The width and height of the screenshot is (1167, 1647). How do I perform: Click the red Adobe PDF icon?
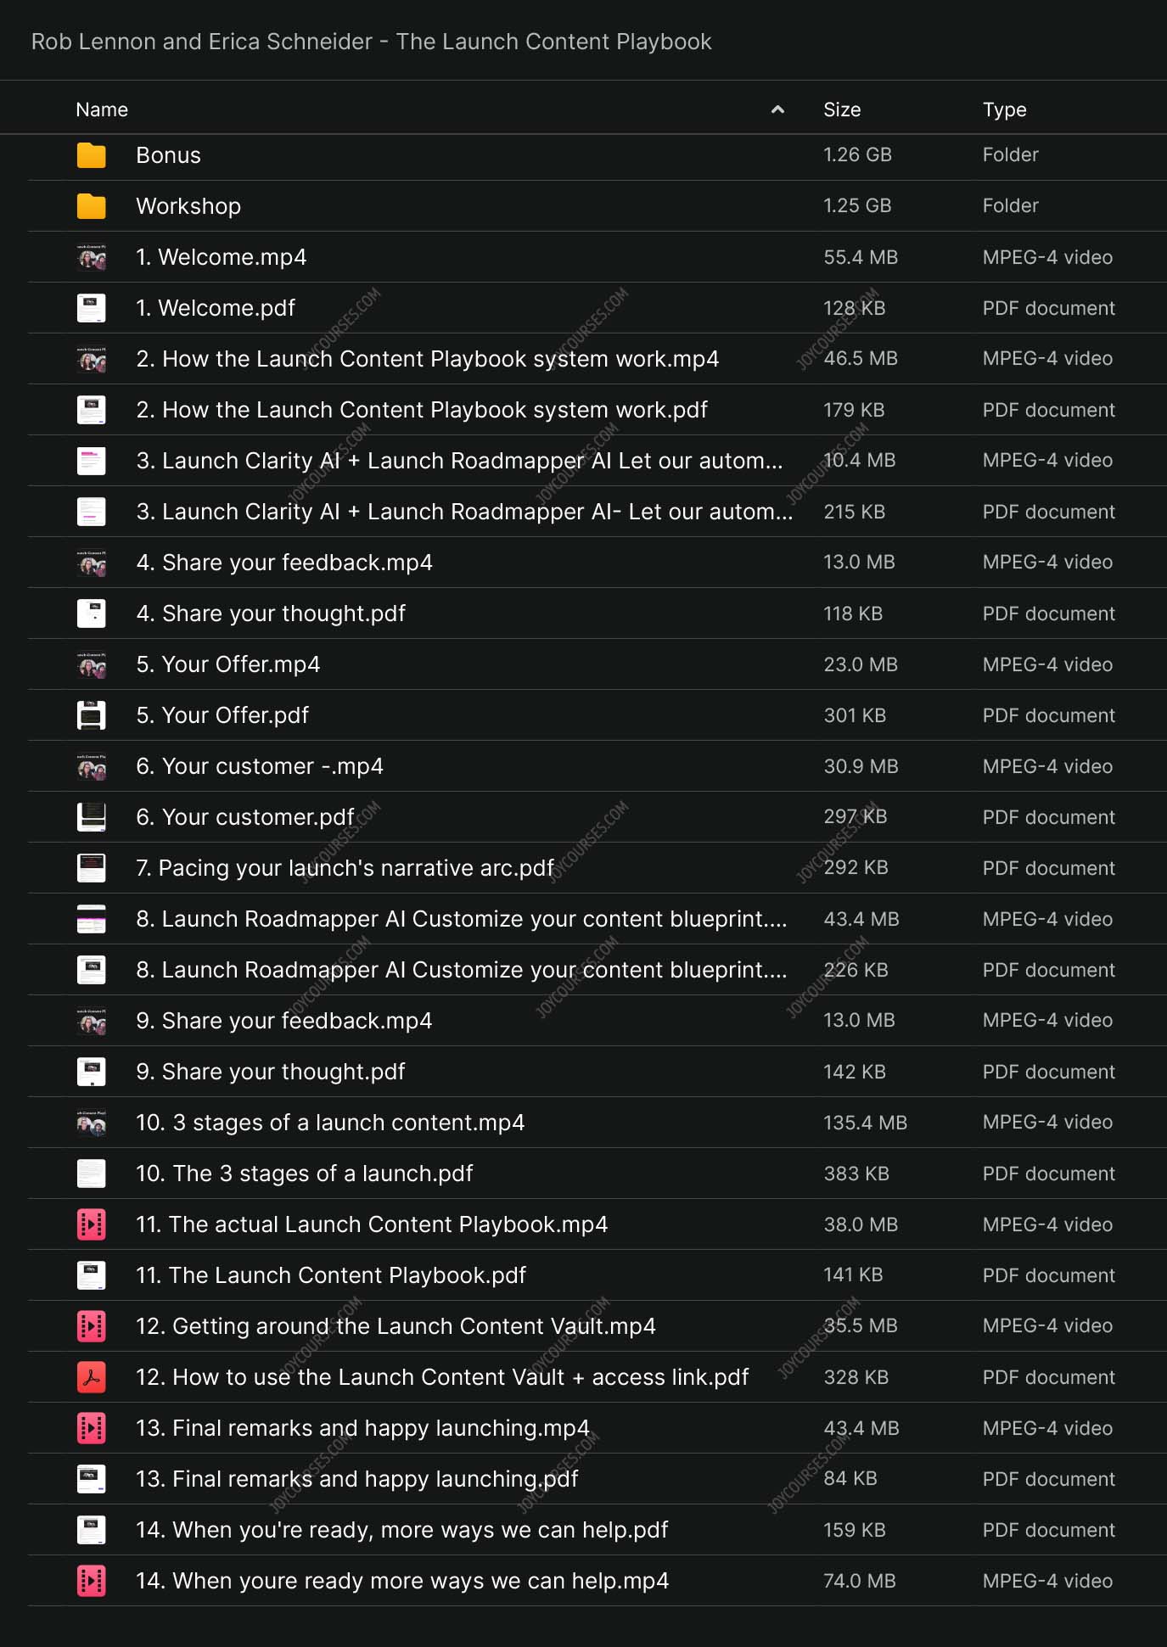(91, 1377)
